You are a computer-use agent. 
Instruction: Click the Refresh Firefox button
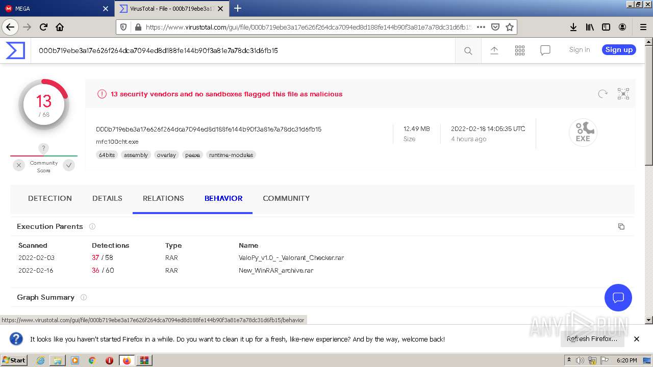(x=592, y=339)
